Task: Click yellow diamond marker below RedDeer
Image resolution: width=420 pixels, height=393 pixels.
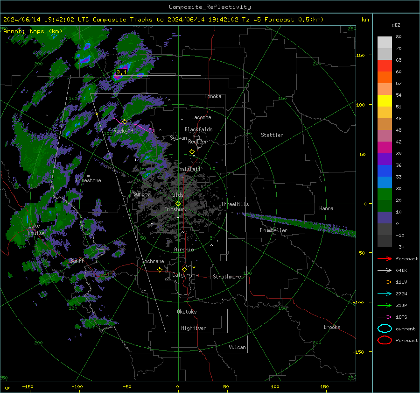Action: 192,152
